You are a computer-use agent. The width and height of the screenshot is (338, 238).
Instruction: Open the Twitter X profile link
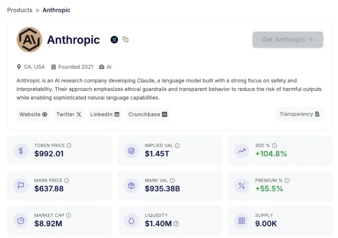[69, 114]
